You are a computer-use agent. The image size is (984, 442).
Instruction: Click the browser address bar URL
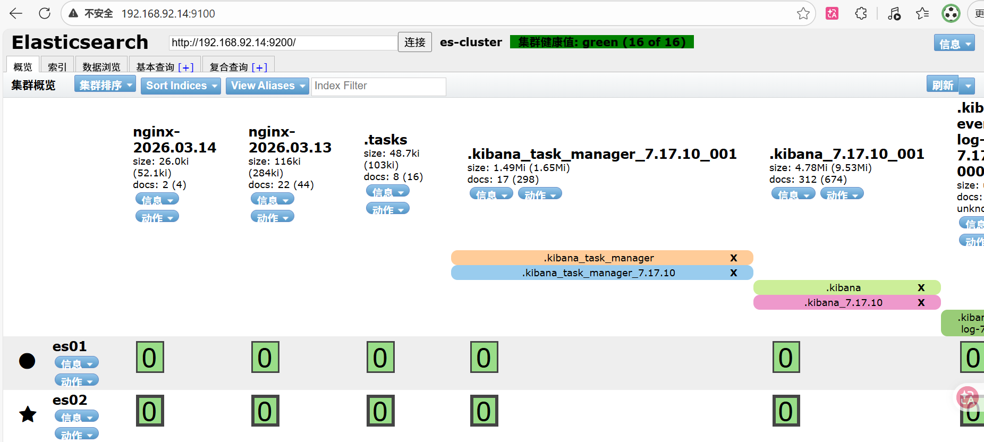coord(168,13)
